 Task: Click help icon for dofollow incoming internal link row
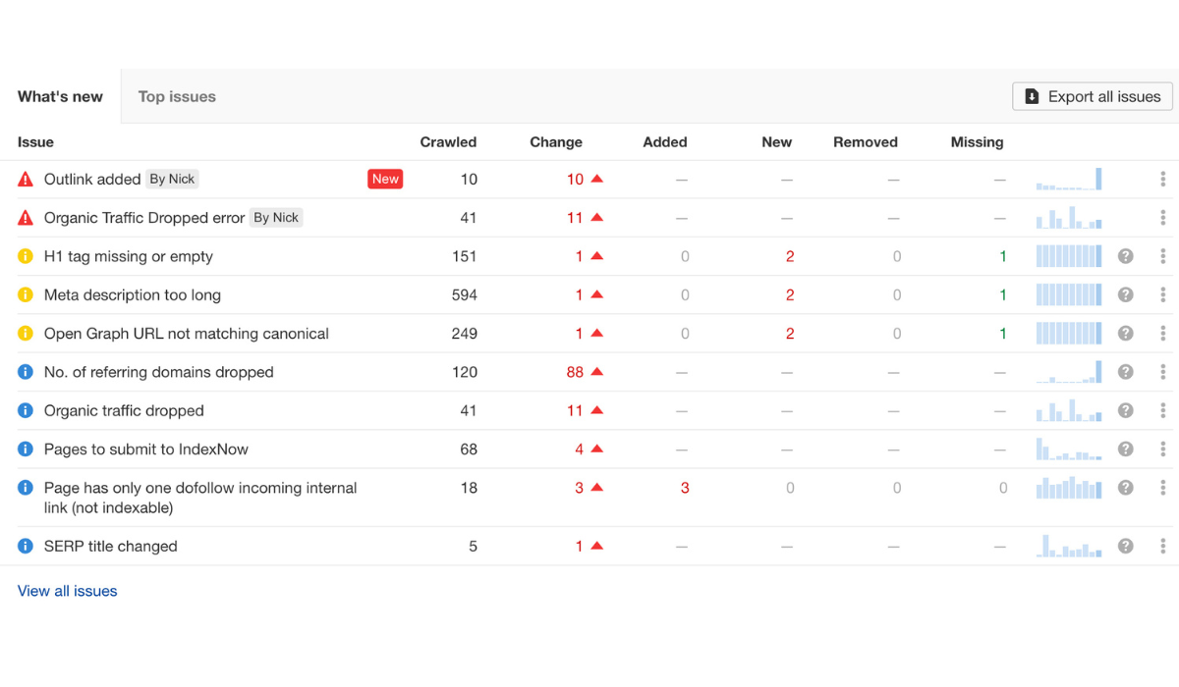1126,488
